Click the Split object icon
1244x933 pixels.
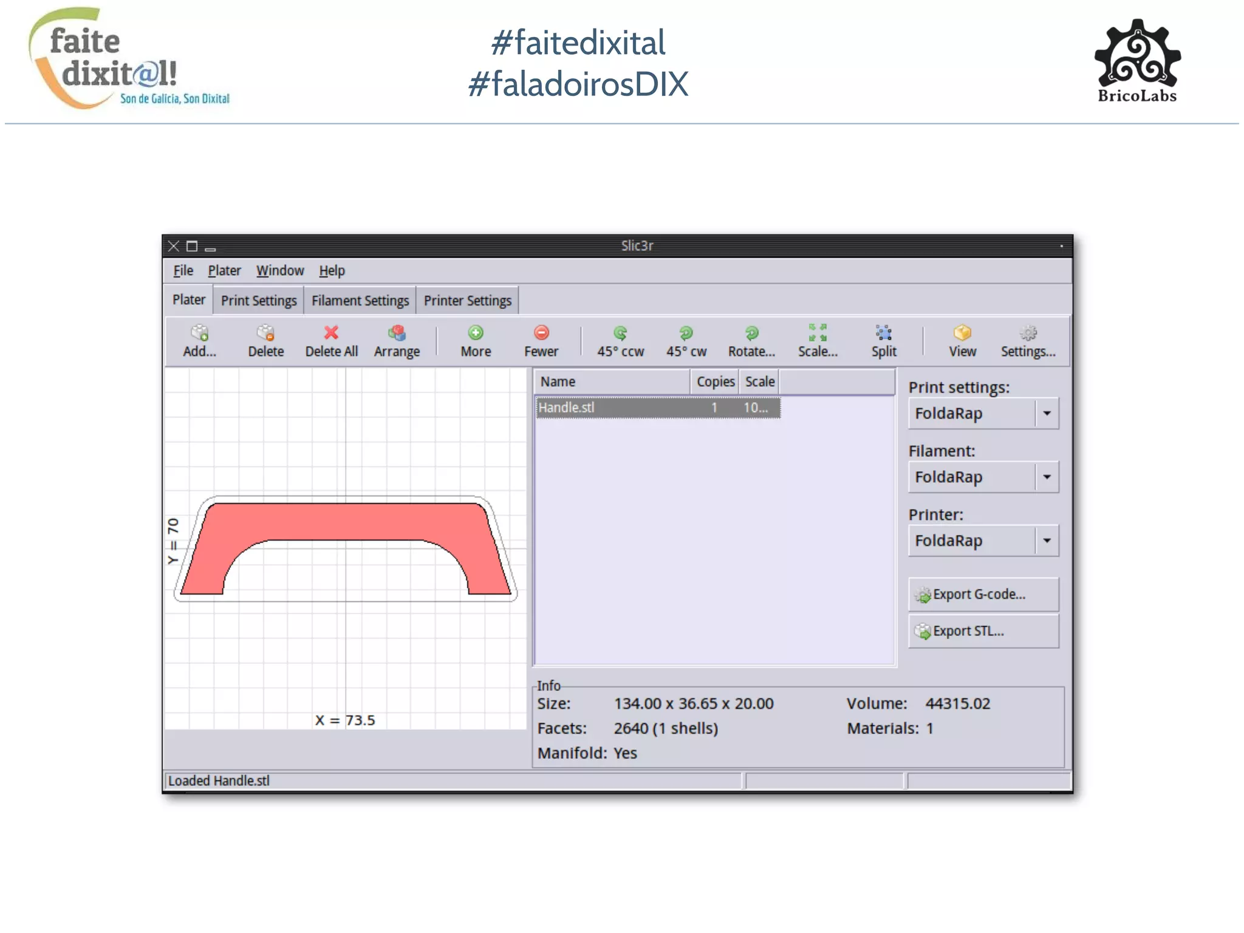(883, 333)
